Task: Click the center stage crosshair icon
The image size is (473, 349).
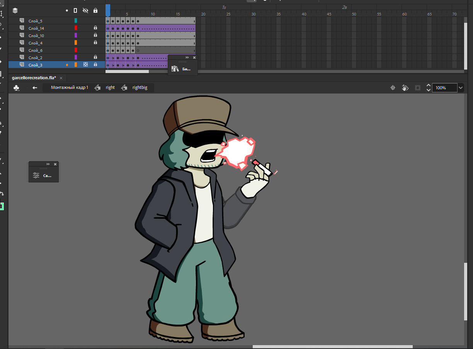Action: coord(393,88)
